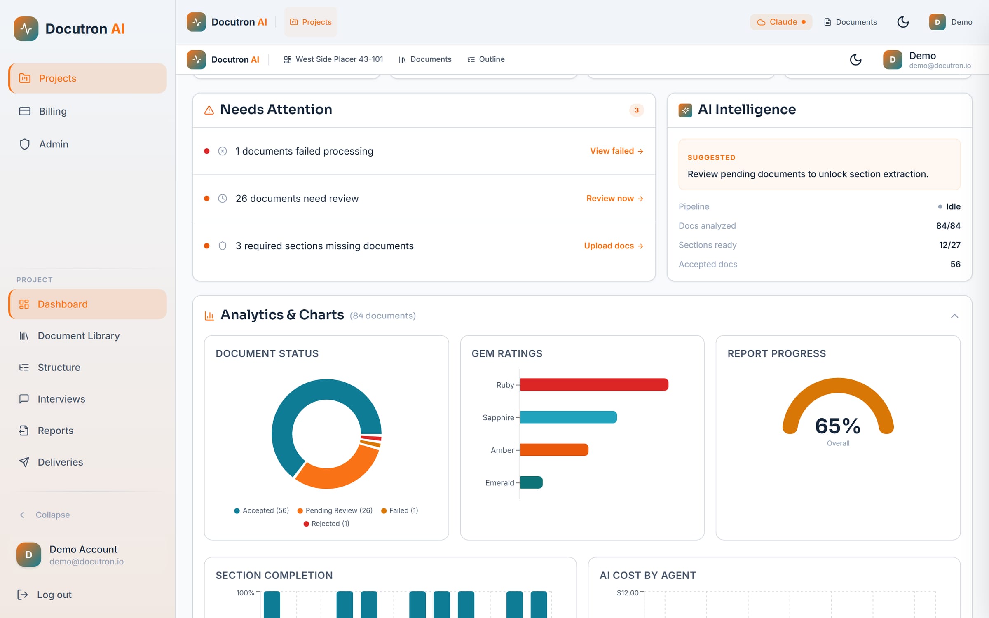Screen dimensions: 989x618
Task: Click the Claude status pill
Action: point(781,22)
